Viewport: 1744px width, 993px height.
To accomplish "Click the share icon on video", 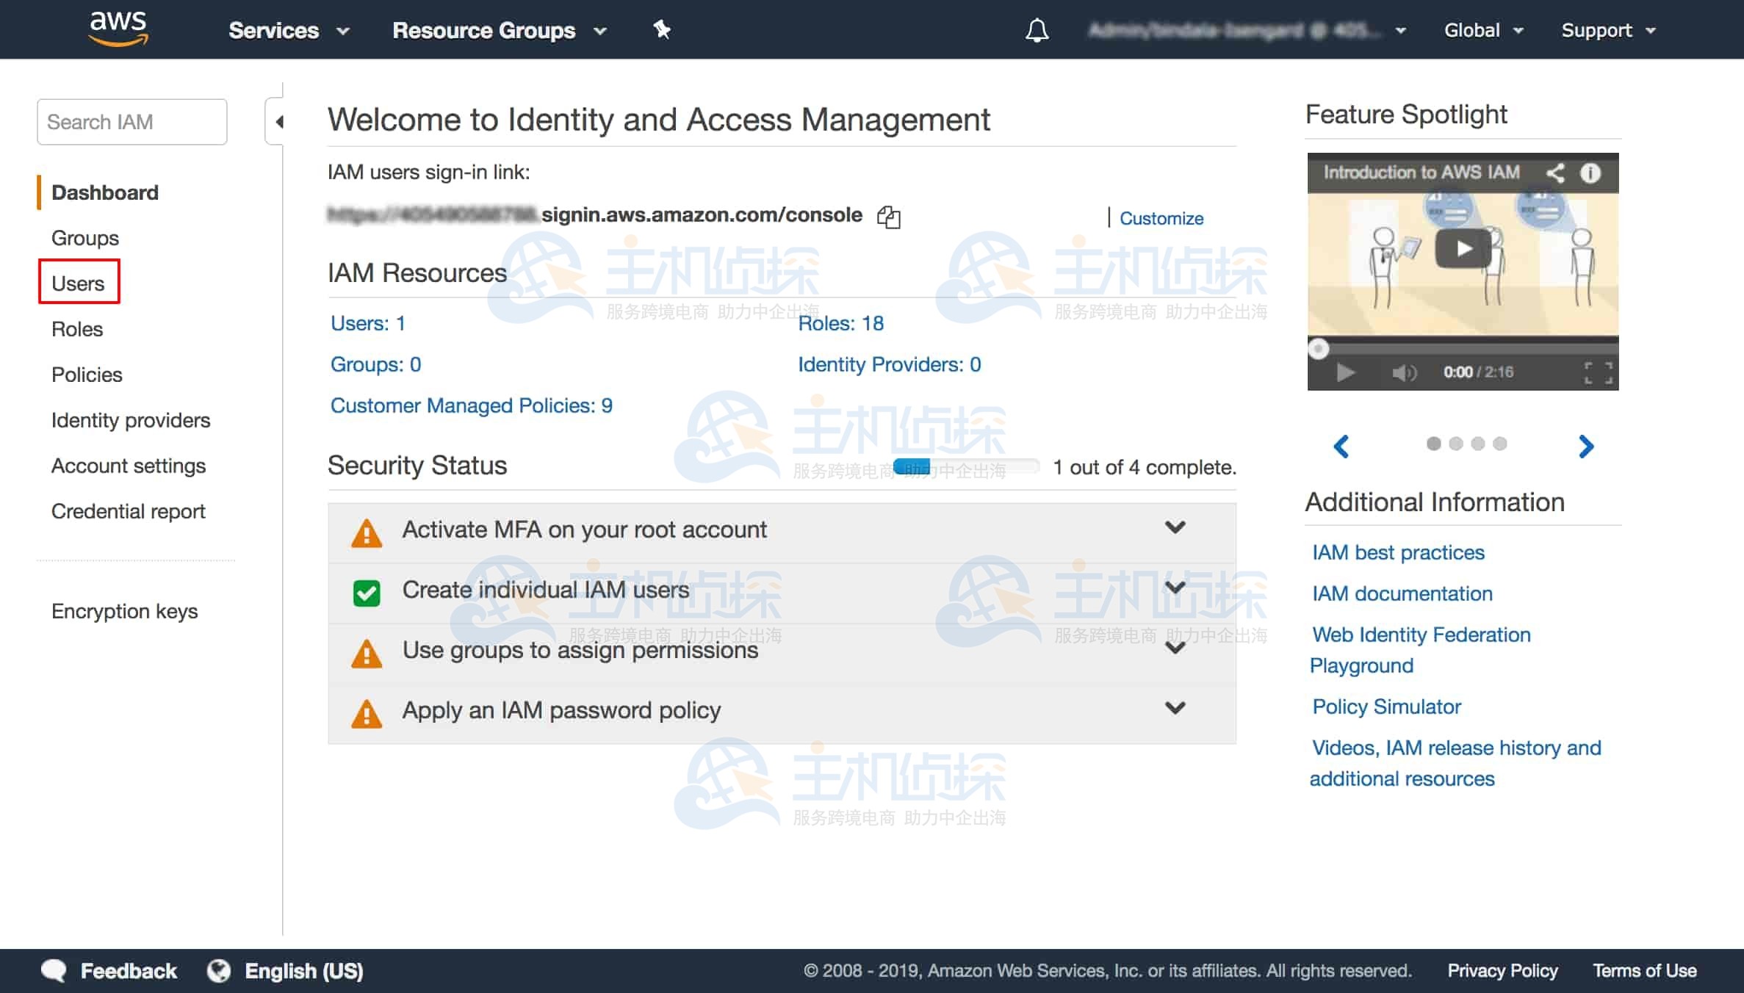I will [1554, 173].
